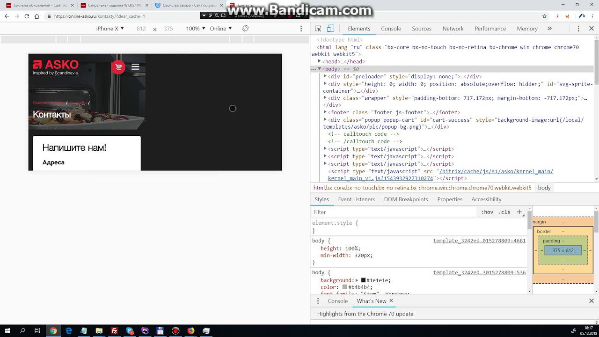599x337 pixels.
Task: Bookmark this page with the star icon
Action: point(544,16)
